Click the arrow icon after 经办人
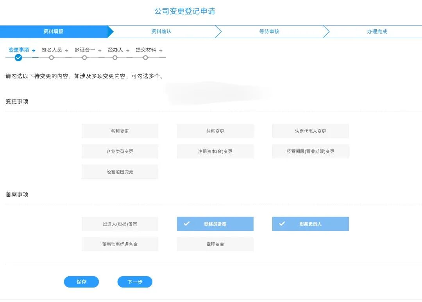The width and height of the screenshot is (422, 302). 128,50
